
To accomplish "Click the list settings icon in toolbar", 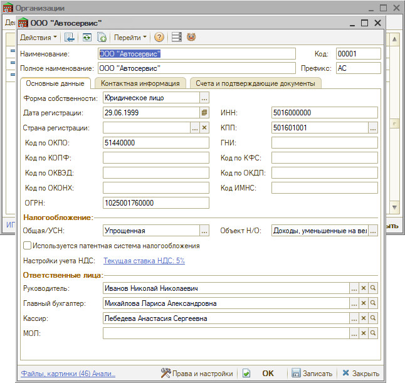I will tap(176, 38).
